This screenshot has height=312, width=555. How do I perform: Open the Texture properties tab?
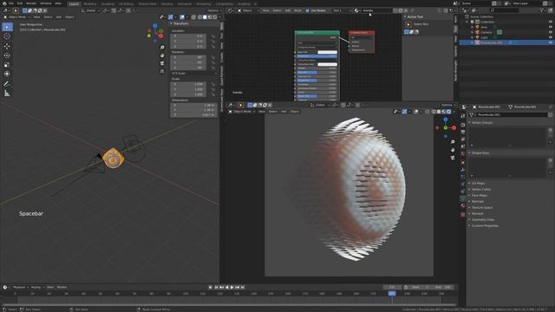point(463,214)
